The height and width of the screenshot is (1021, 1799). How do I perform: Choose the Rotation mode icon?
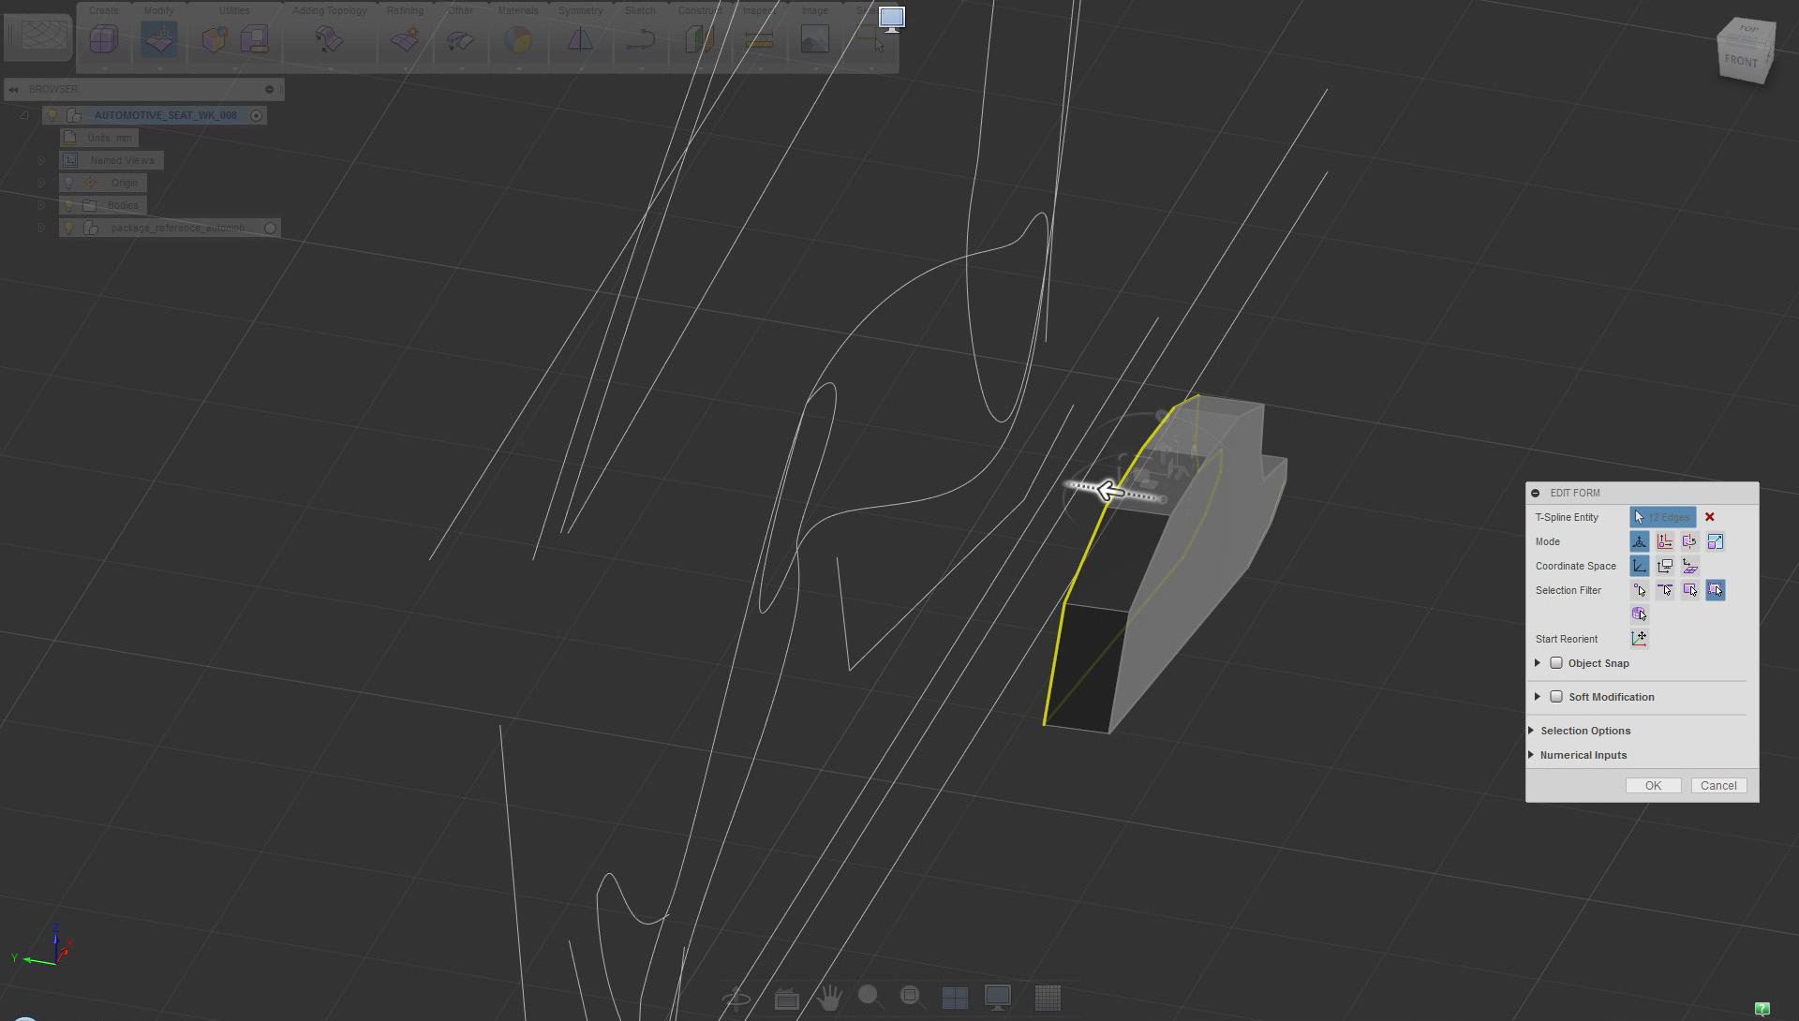[x=1689, y=541]
